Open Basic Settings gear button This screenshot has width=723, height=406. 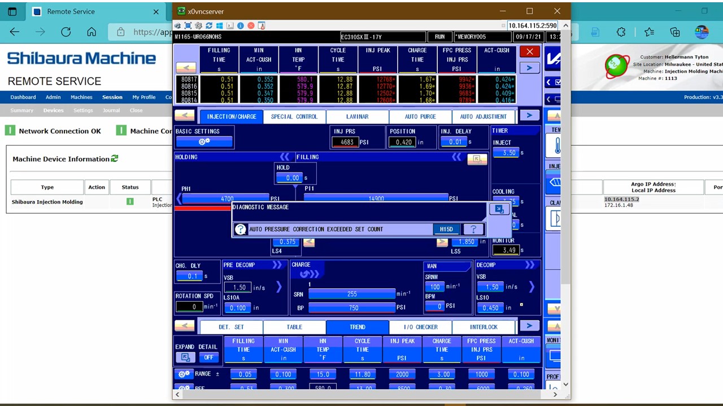[204, 142]
